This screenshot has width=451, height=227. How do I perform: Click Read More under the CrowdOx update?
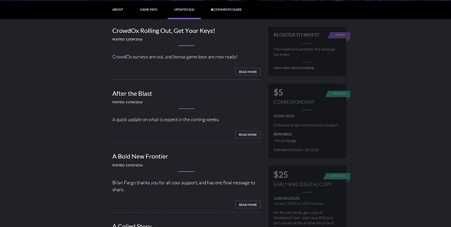(x=247, y=72)
